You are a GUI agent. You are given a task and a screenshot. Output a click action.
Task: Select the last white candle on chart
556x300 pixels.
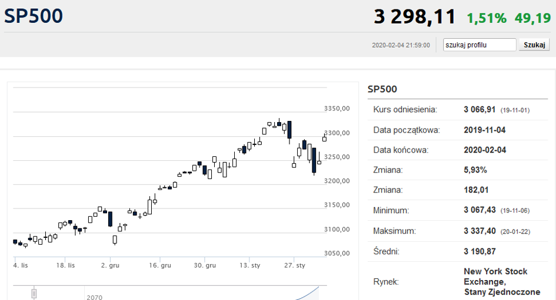(324, 139)
